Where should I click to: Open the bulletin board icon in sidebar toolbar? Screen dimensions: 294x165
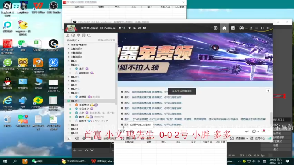click(84, 35)
